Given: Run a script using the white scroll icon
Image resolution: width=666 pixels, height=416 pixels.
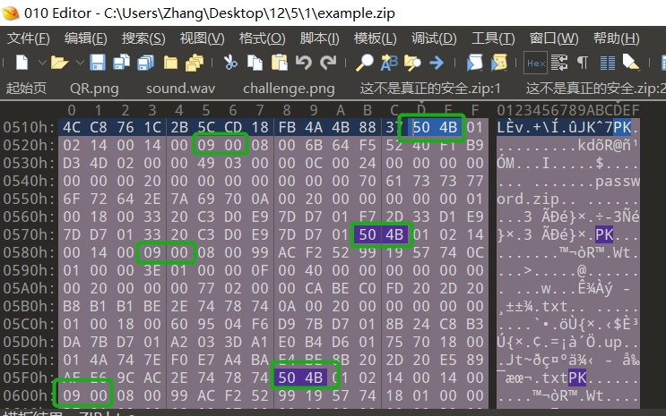Looking at the screenshot, I should [x=474, y=63].
